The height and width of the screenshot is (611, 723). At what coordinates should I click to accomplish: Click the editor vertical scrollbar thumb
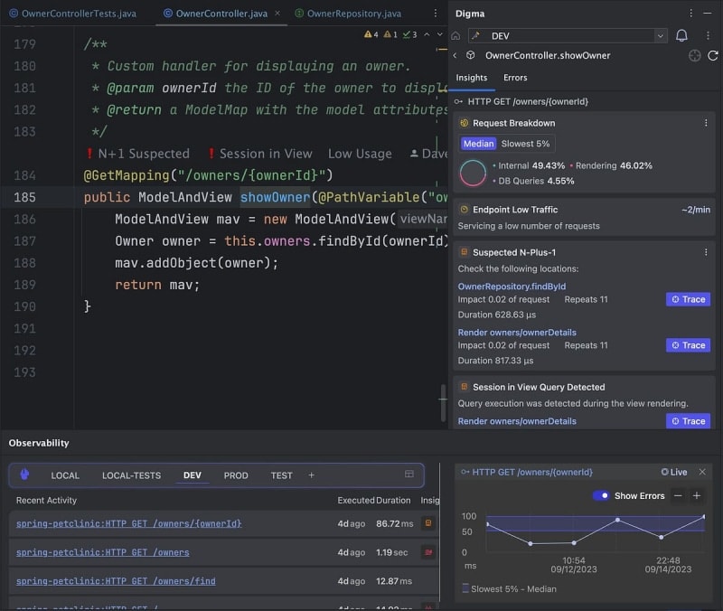(x=443, y=403)
